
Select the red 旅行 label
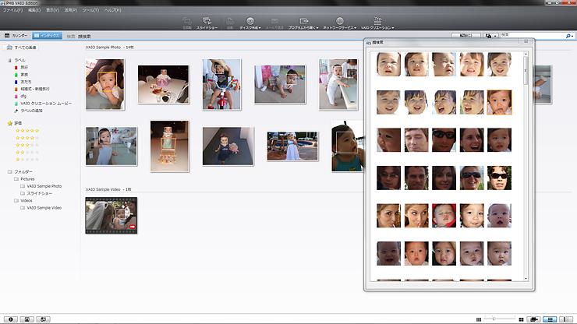25,68
